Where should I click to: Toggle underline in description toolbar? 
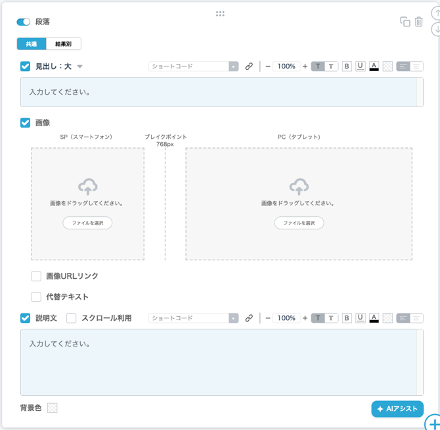361,318
